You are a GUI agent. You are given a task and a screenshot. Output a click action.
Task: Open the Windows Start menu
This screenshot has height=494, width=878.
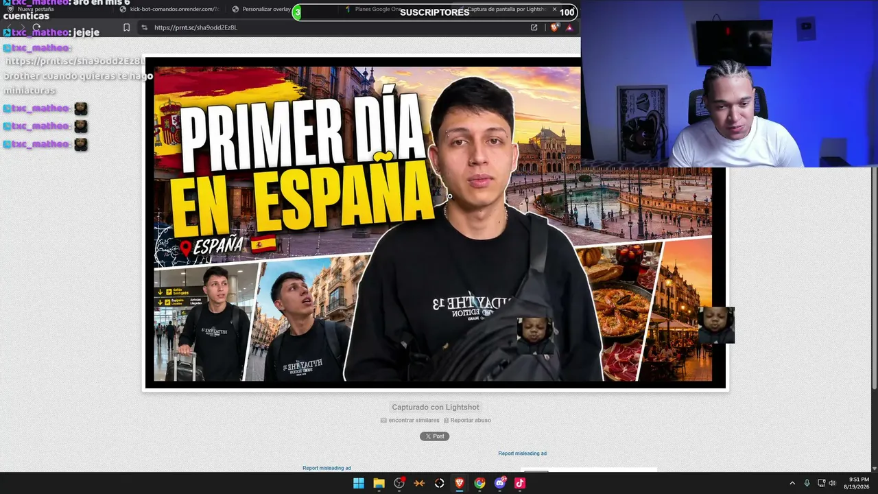coord(358,483)
